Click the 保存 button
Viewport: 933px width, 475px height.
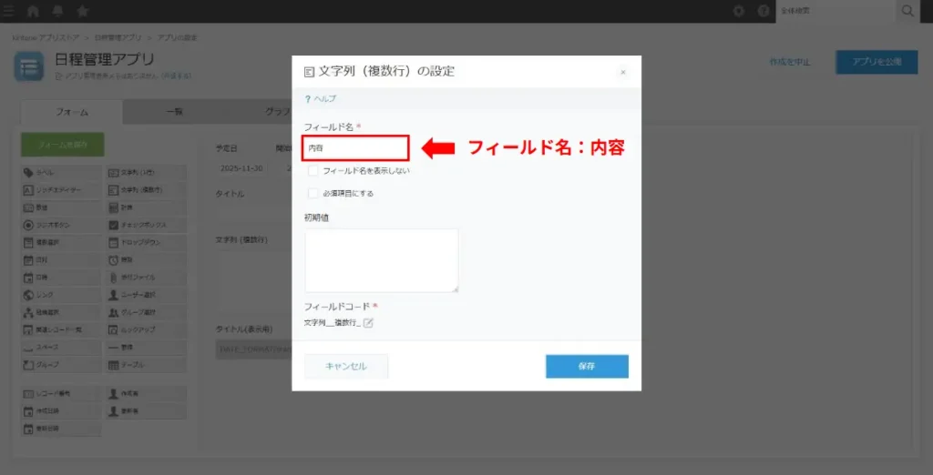click(587, 366)
